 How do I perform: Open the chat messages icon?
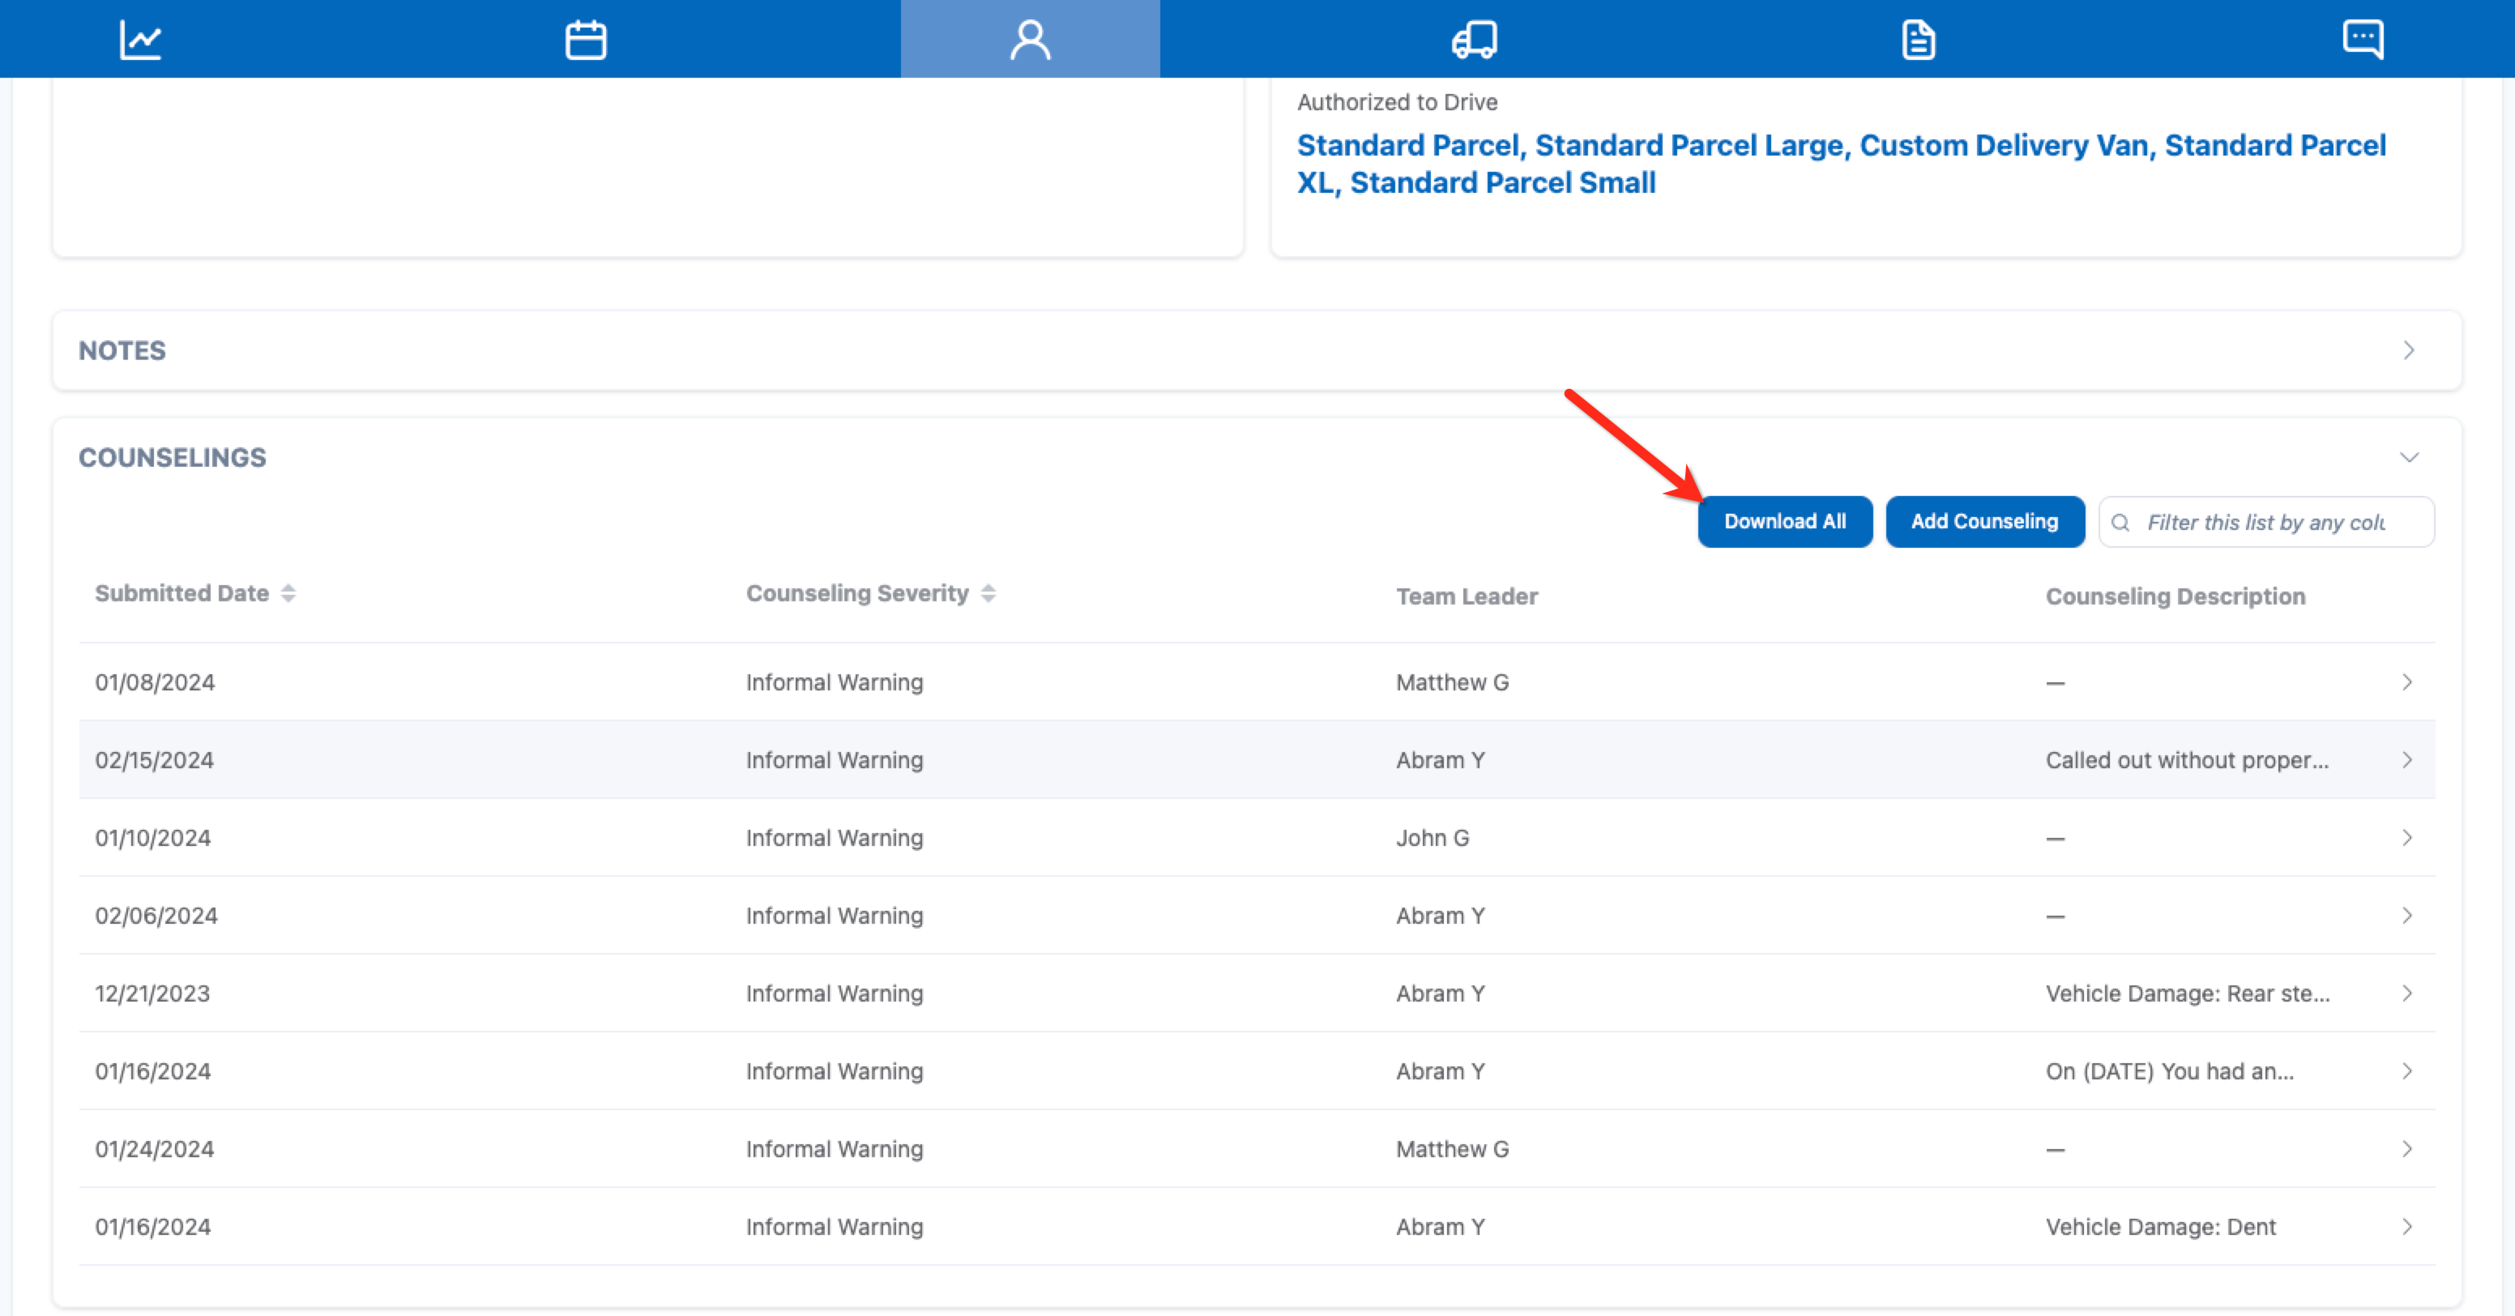2363,40
